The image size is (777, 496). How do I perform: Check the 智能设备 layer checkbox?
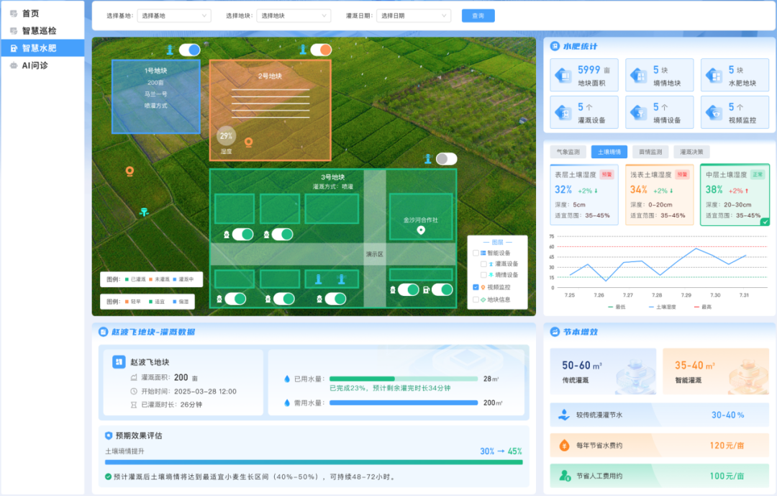pos(476,253)
